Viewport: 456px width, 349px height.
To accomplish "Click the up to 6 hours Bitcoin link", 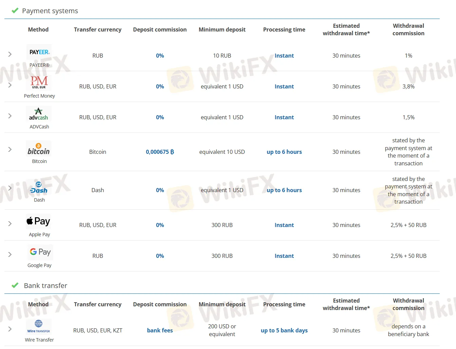I will point(284,152).
